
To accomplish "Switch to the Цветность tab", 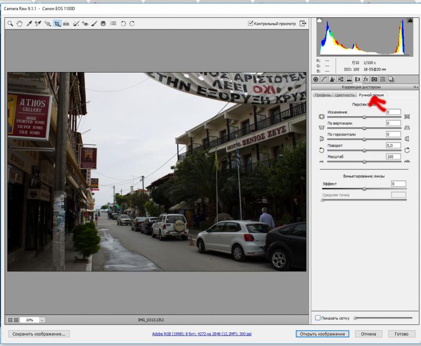I will click(x=345, y=95).
